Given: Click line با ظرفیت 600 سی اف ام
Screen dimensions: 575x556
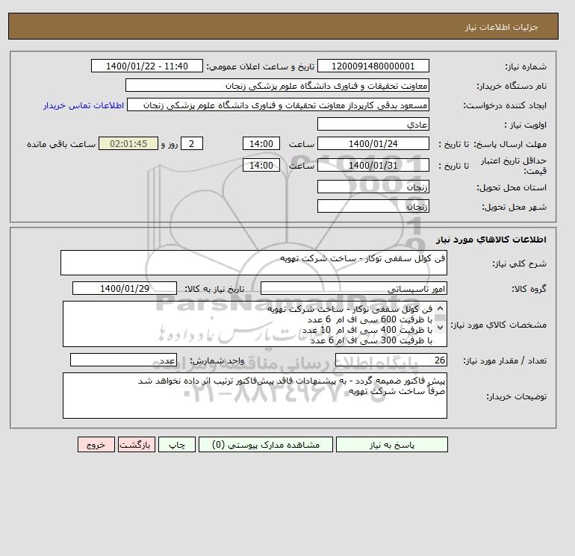Looking at the screenshot, I should (x=370, y=319).
